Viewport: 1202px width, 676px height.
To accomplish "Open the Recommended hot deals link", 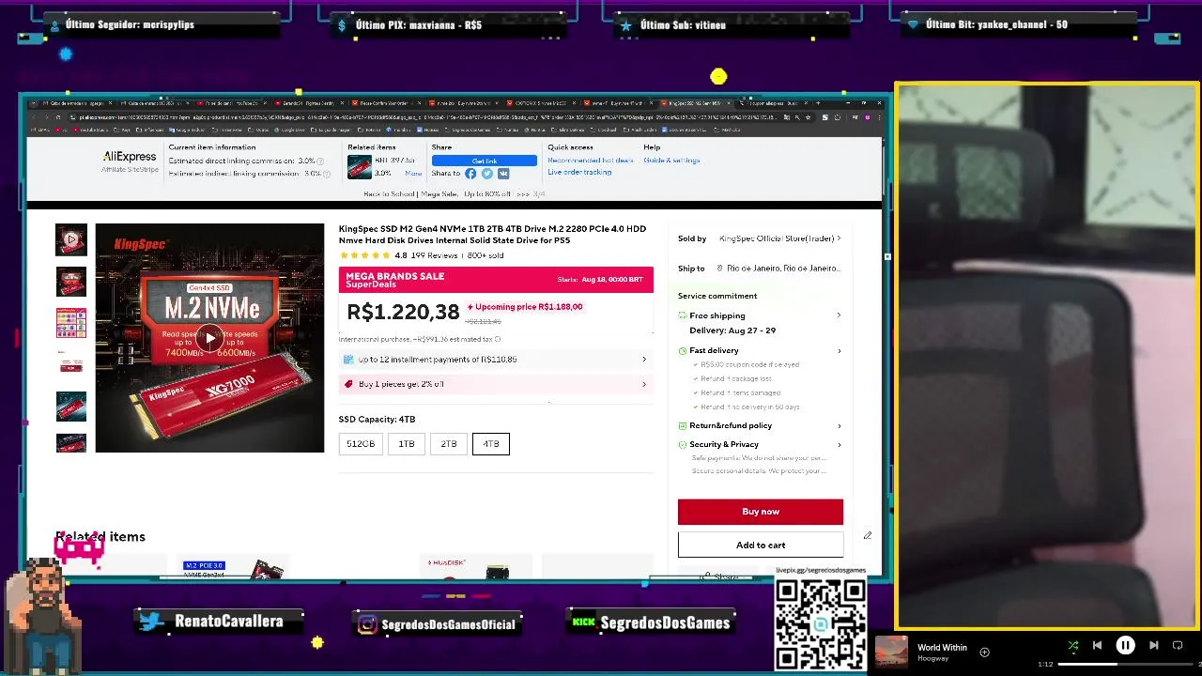I will [x=591, y=161].
